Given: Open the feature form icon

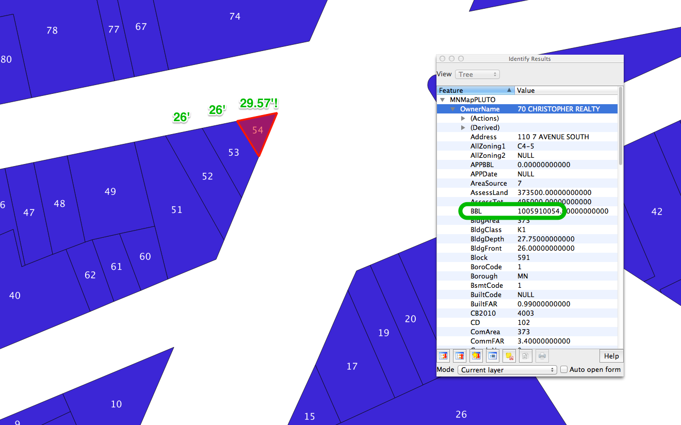Looking at the screenshot, I should 493,356.
